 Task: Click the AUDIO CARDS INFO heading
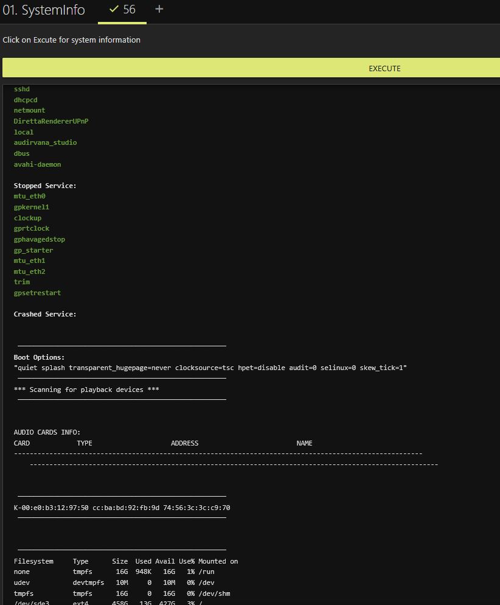[x=47, y=432]
